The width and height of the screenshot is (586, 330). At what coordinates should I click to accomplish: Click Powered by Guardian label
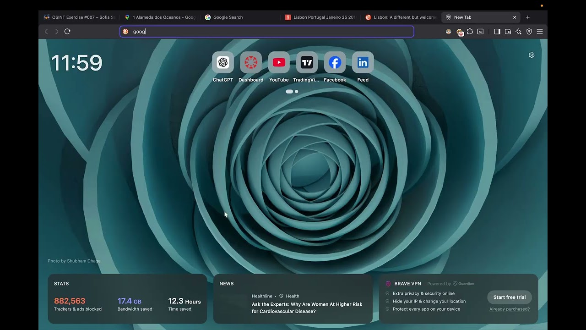pyautogui.click(x=450, y=284)
